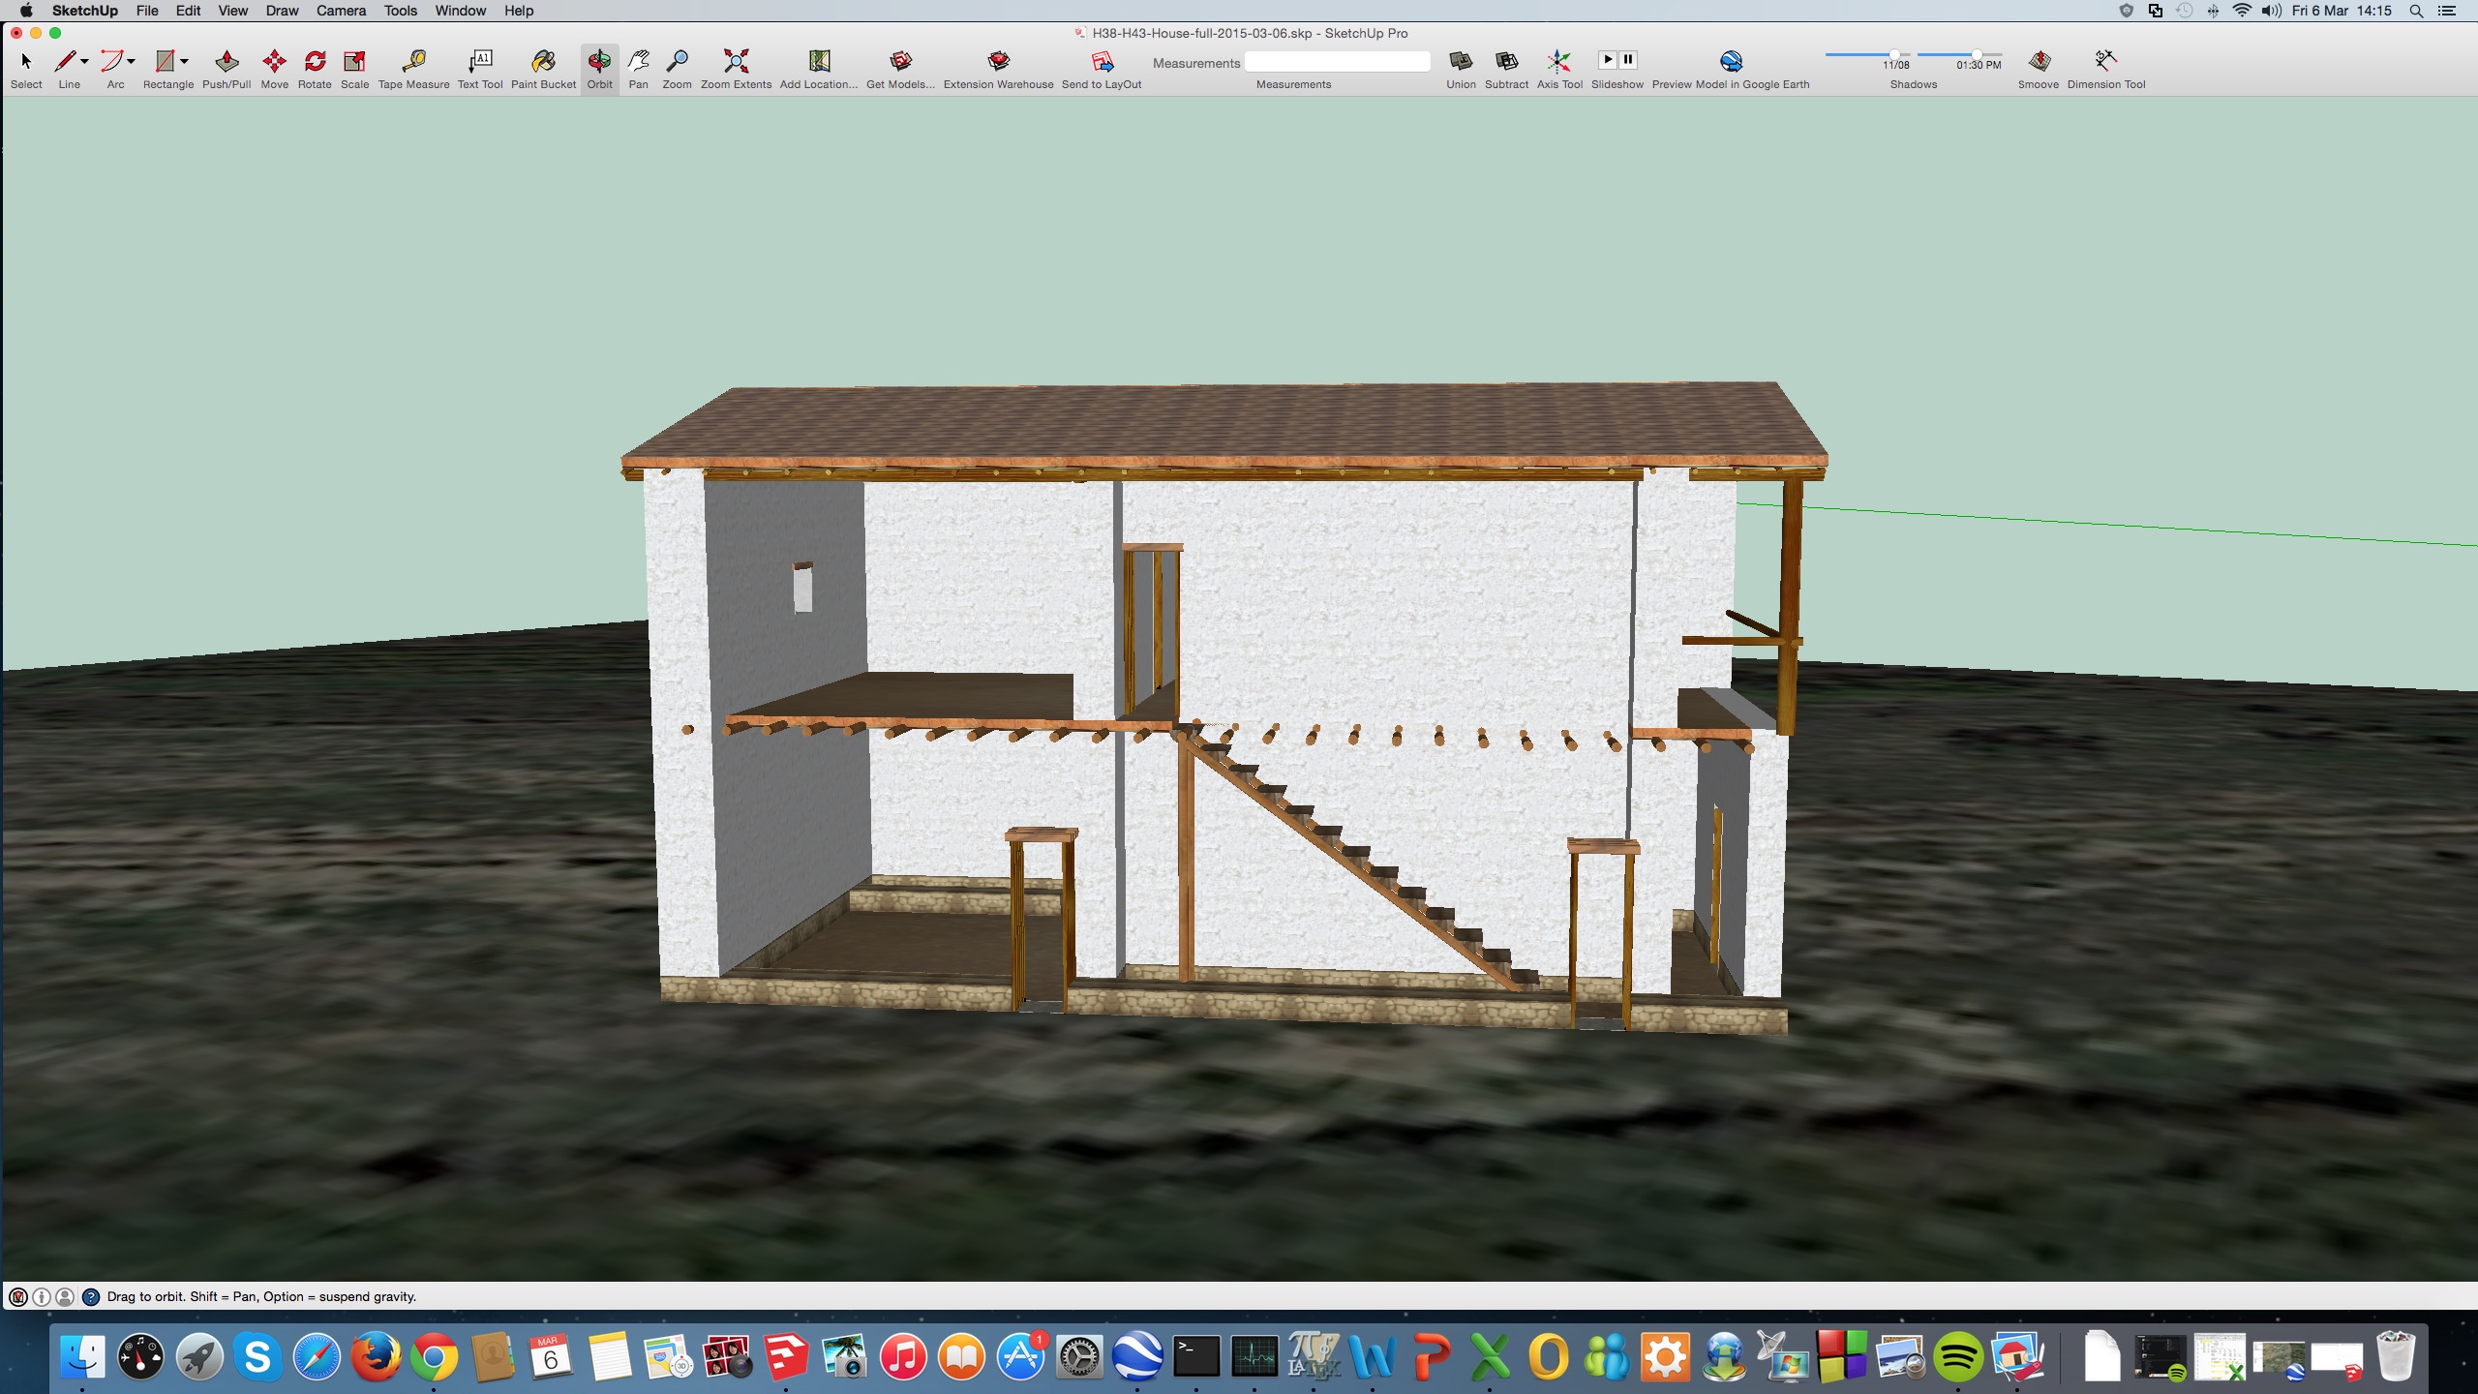
Task: Select the Axis Tool icon
Action: pos(1558,62)
